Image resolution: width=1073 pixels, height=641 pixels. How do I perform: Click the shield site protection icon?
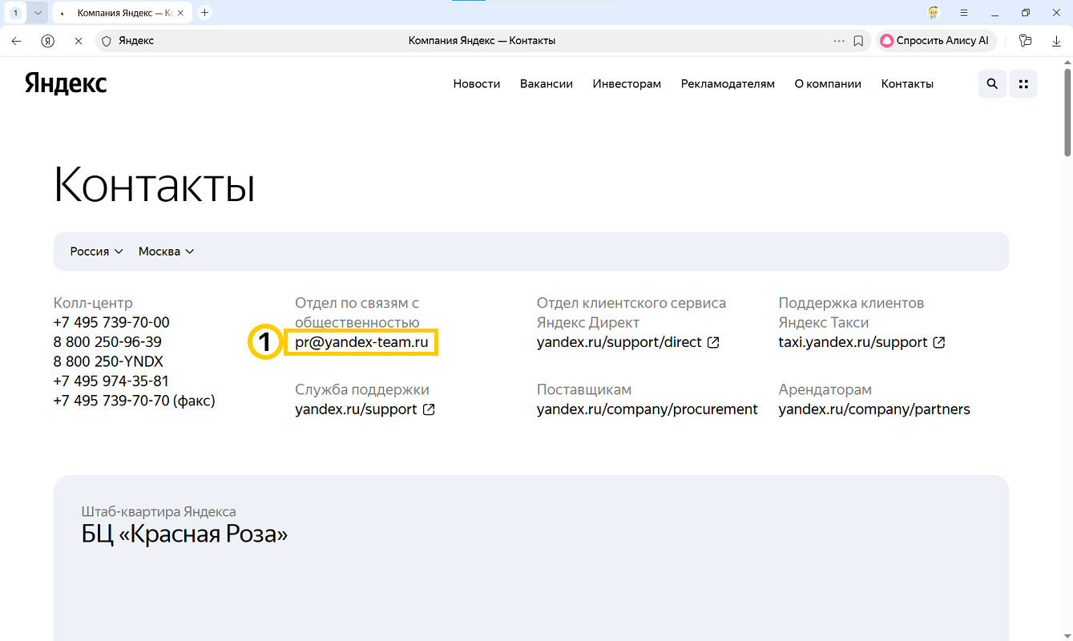106,41
